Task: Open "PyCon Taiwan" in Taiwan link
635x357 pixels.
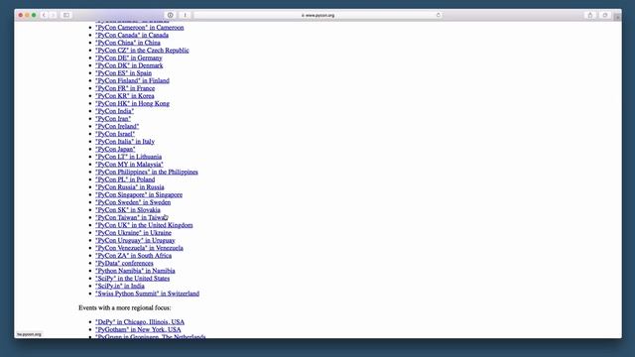Action: [x=132, y=217]
